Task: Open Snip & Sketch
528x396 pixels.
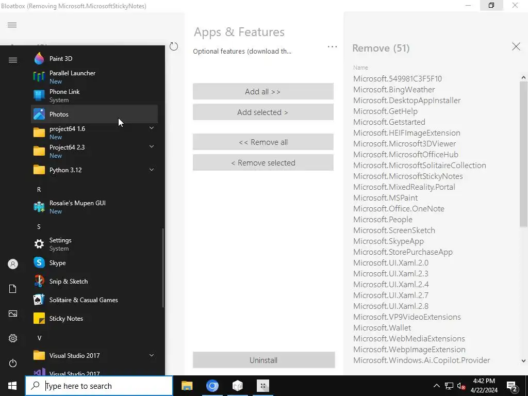Action: pyautogui.click(x=94, y=281)
